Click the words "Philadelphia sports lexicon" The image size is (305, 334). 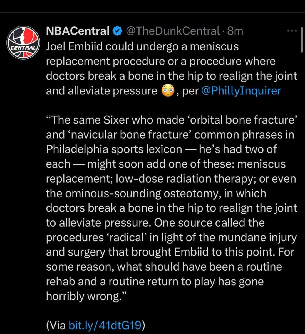[114, 149]
